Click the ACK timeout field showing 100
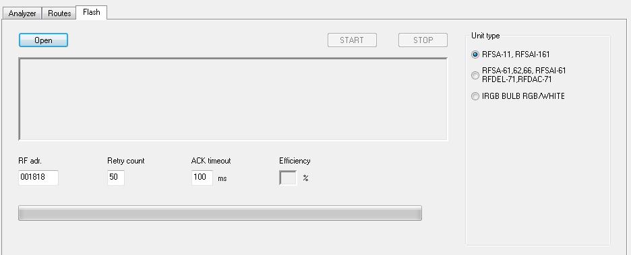This screenshot has width=631, height=255. [202, 178]
